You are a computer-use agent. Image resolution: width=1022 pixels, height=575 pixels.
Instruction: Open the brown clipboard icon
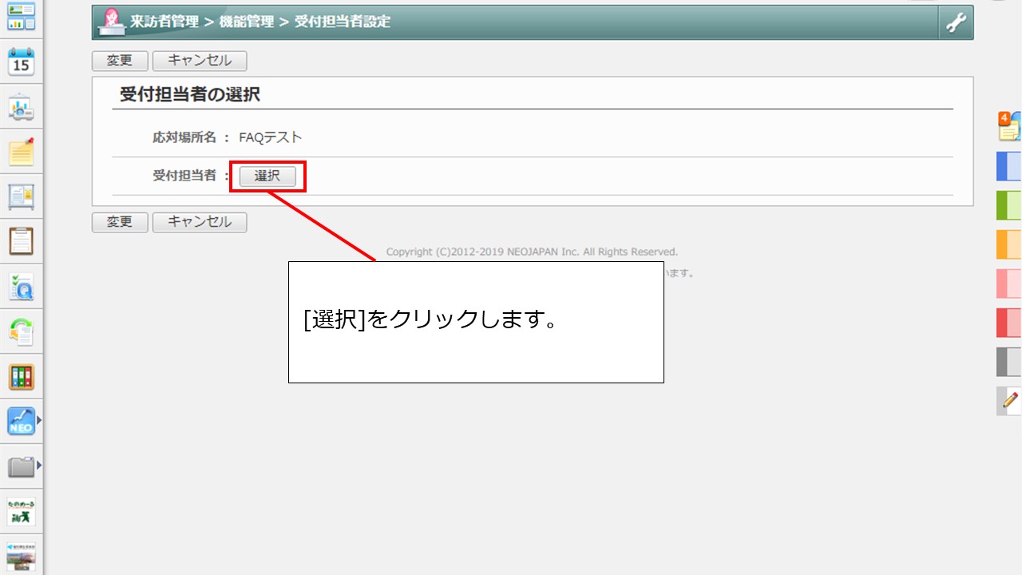21,241
